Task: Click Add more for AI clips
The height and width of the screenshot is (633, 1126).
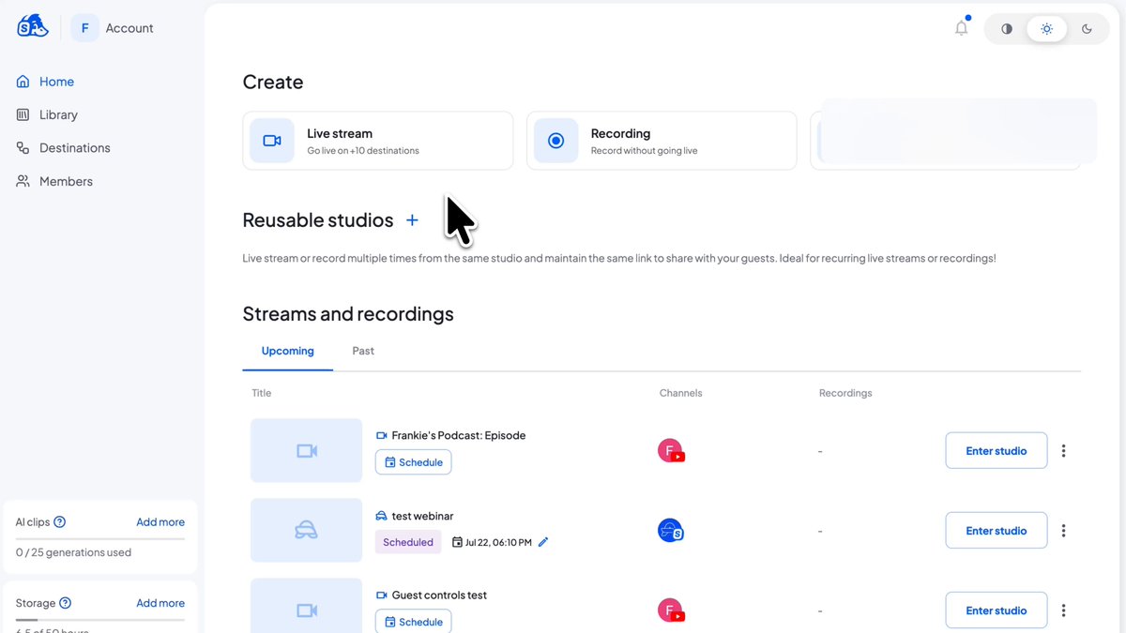Action: pos(160,522)
